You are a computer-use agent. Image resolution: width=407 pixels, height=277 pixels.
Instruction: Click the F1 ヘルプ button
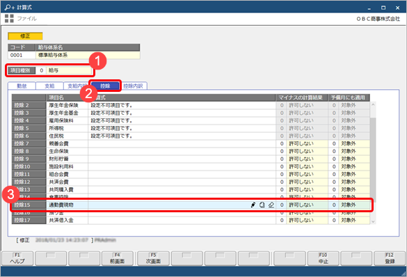17,258
